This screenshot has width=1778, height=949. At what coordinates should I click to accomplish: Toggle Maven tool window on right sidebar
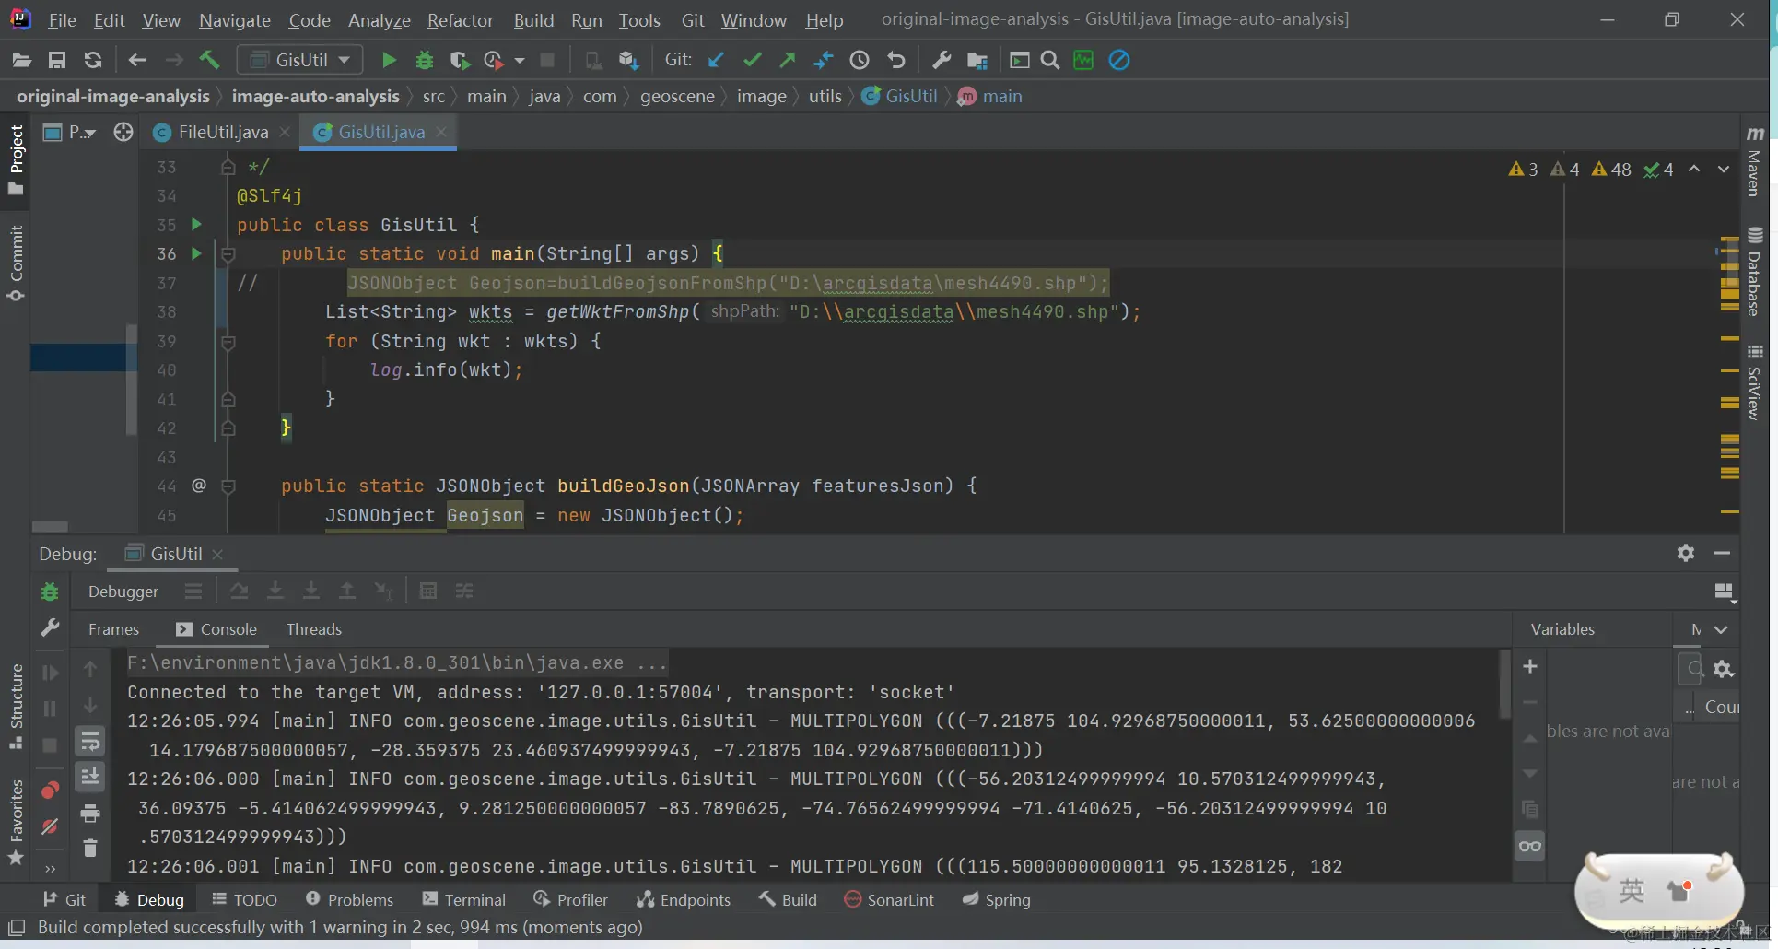click(x=1755, y=162)
